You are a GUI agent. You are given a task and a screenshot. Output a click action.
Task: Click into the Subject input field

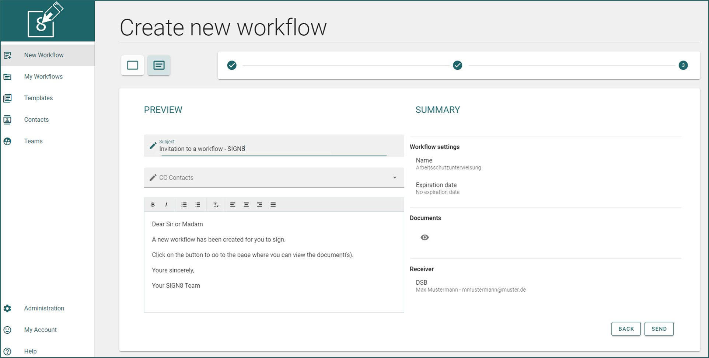(274, 146)
